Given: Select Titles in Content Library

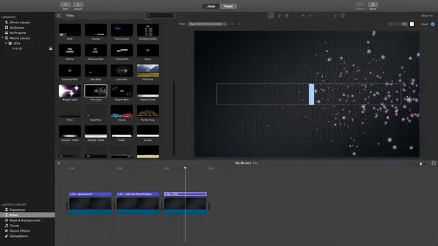Looking at the screenshot, I should pos(27,215).
